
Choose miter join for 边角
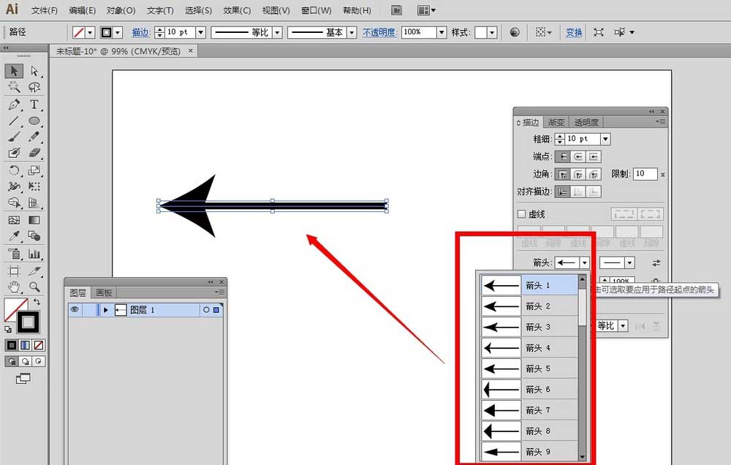pyautogui.click(x=563, y=175)
